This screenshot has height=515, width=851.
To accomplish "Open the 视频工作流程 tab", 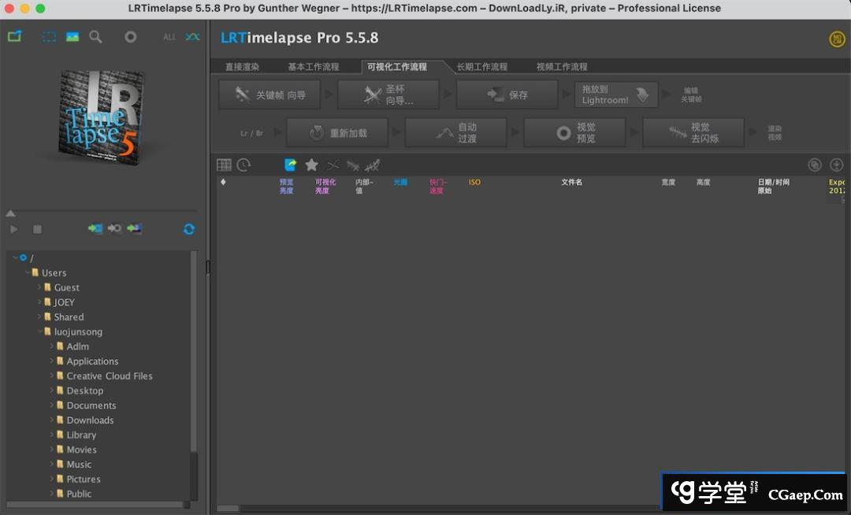I will pyautogui.click(x=562, y=67).
